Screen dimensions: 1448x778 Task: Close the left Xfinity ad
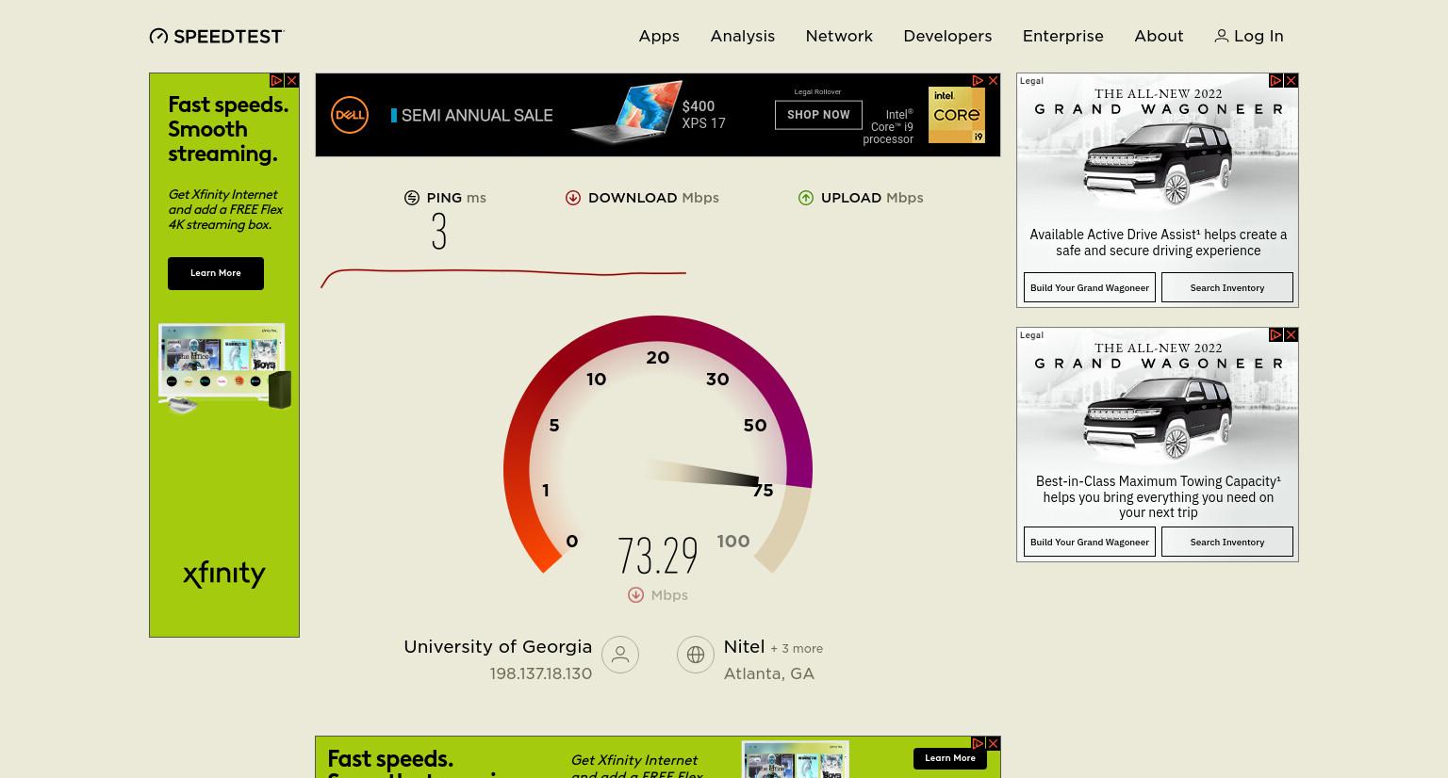291,81
